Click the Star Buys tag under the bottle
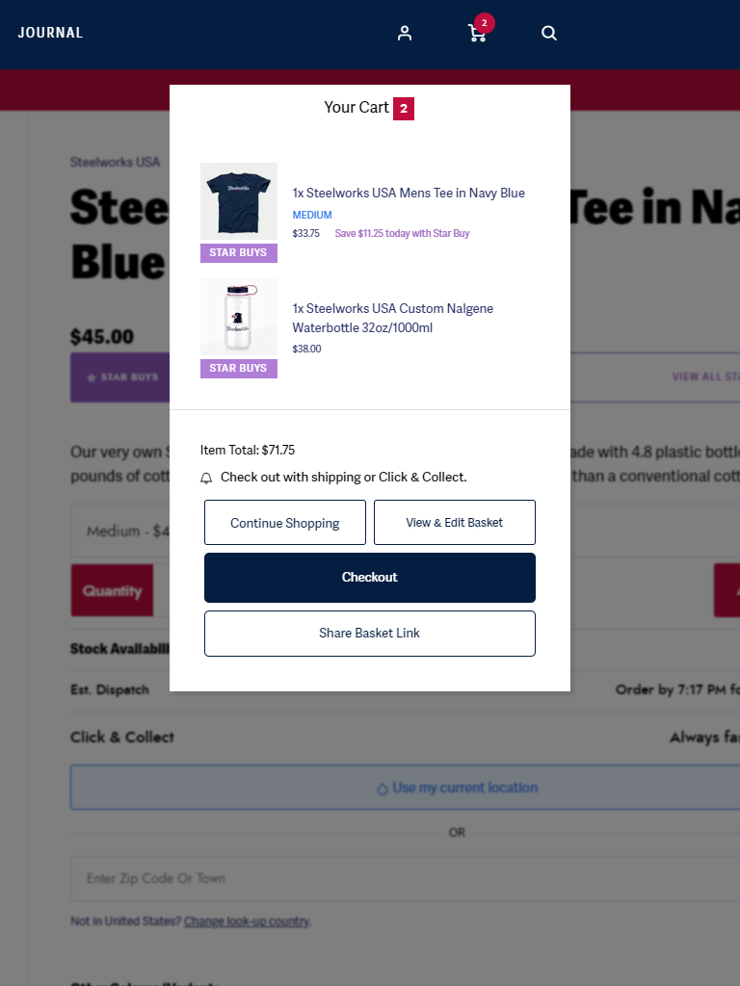Viewport: 740px width, 986px height. click(239, 369)
